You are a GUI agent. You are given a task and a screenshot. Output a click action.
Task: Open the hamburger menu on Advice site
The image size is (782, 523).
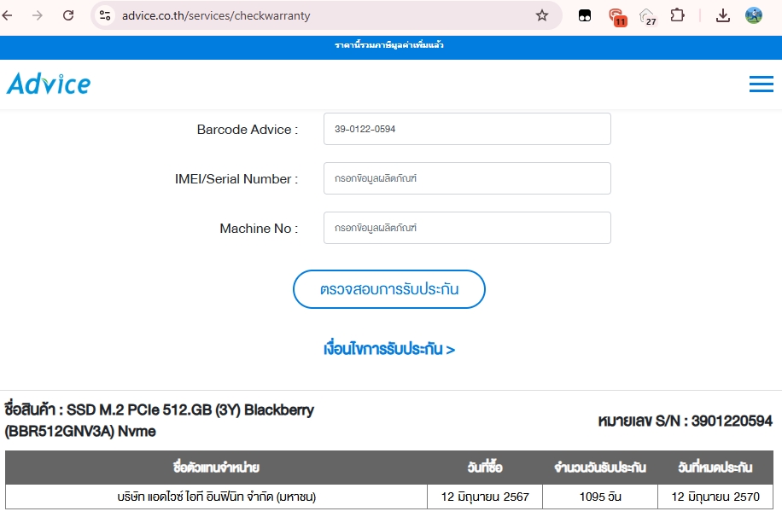[x=761, y=84]
